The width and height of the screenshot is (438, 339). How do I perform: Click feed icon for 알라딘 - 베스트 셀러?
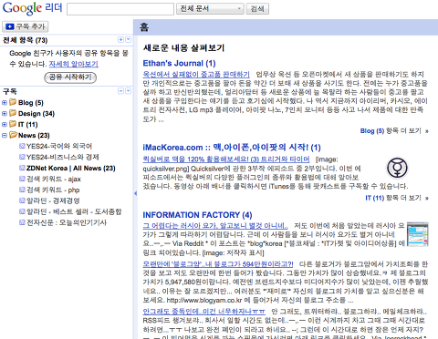[x=22, y=211]
